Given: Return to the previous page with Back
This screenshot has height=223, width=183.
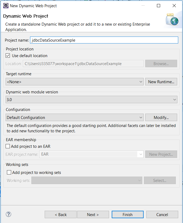Looking at the screenshot, I should click(61, 214).
